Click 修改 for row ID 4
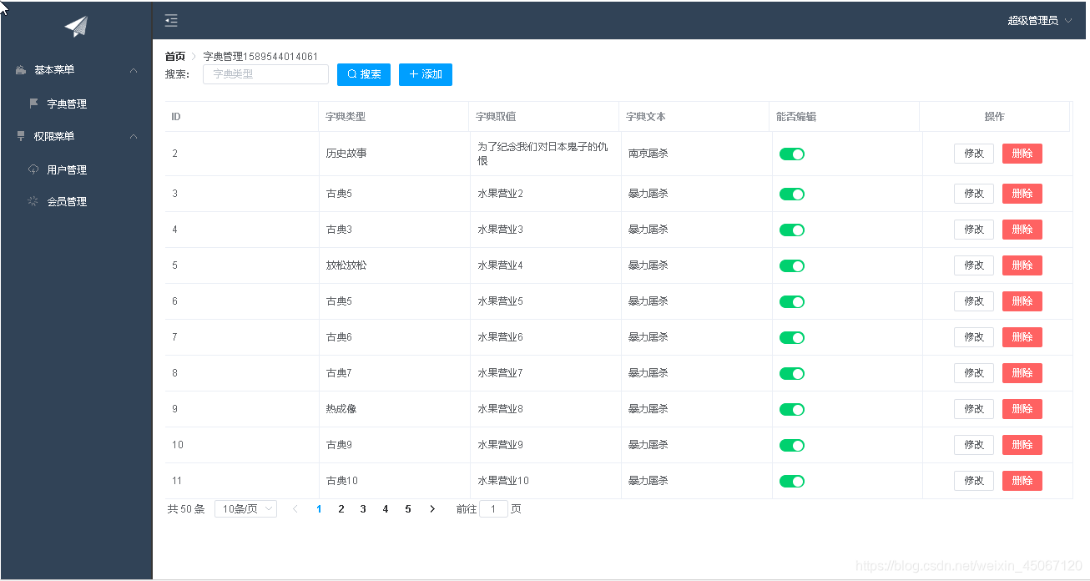 [974, 230]
